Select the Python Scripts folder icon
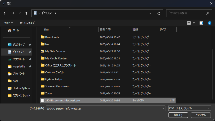The image size is (215, 121). (42, 79)
